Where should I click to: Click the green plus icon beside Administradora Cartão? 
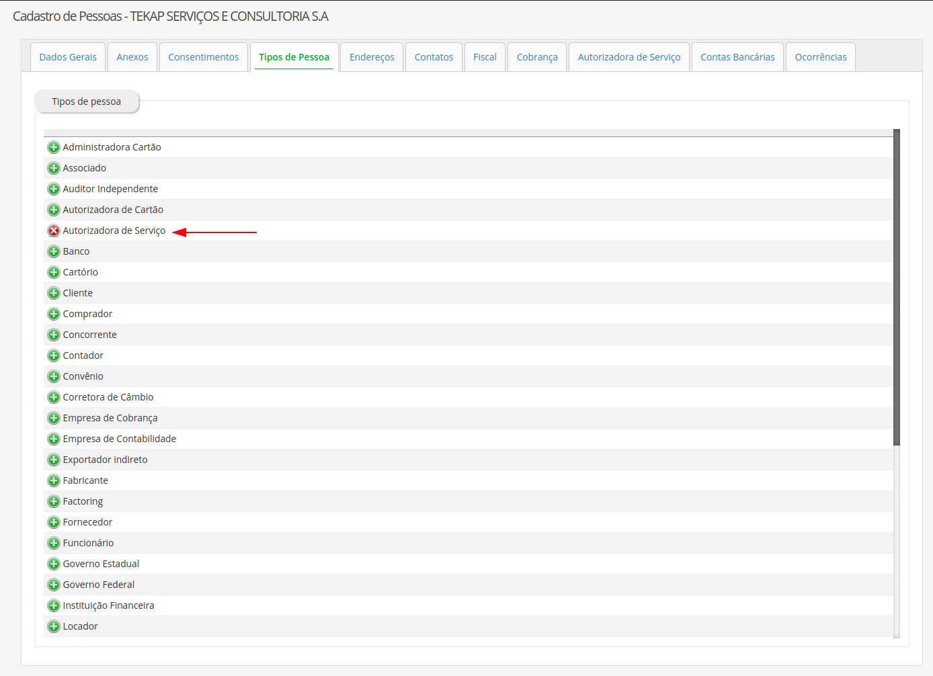[x=54, y=147]
